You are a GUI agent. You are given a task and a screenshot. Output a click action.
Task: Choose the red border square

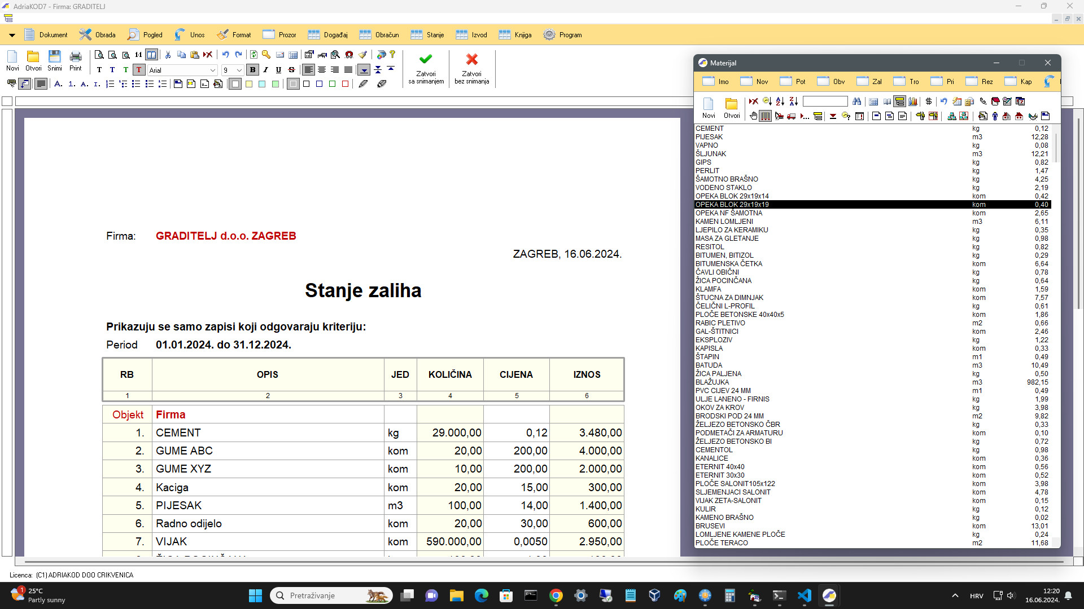click(x=346, y=84)
